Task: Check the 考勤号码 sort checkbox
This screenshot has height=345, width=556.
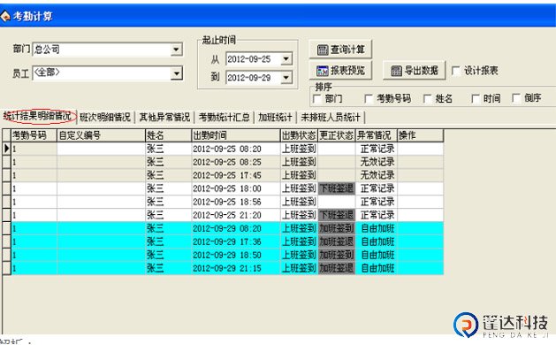Action: (x=369, y=98)
